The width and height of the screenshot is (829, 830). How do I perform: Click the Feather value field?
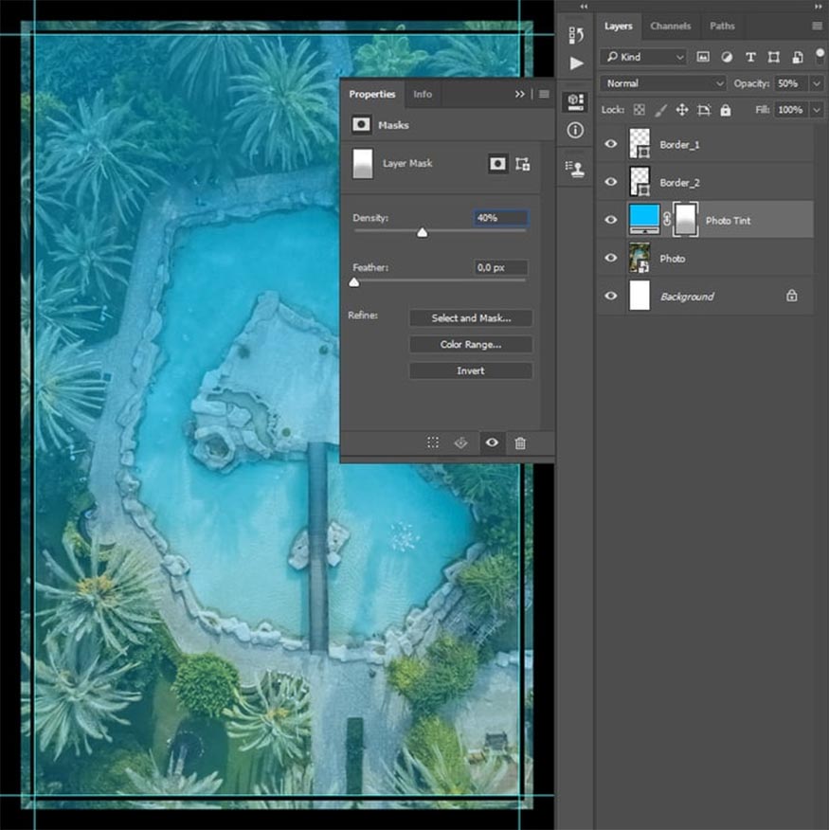click(x=500, y=267)
